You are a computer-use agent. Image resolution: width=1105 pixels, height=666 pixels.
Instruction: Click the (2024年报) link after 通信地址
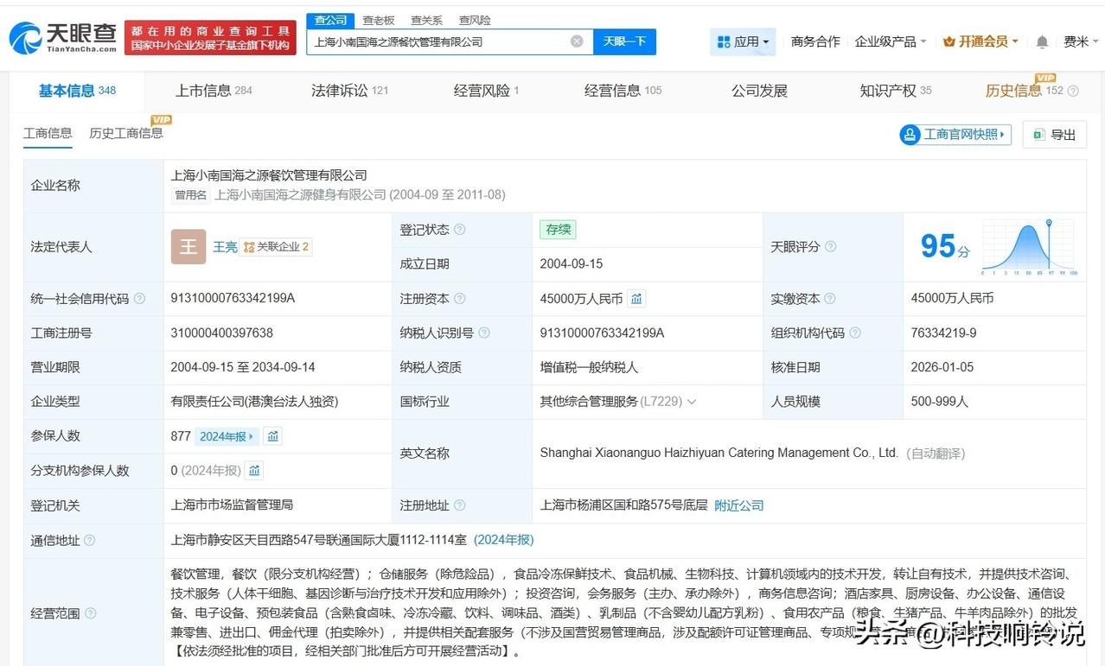coord(504,540)
